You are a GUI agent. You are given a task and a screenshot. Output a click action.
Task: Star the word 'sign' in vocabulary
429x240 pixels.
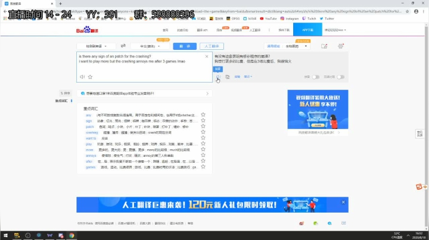(203, 121)
